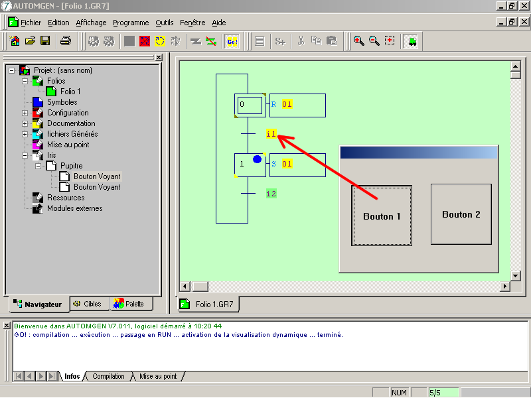Viewport: 531px width, 398px height.
Task: Expand the Documentation tree node
Action: pos(25,123)
